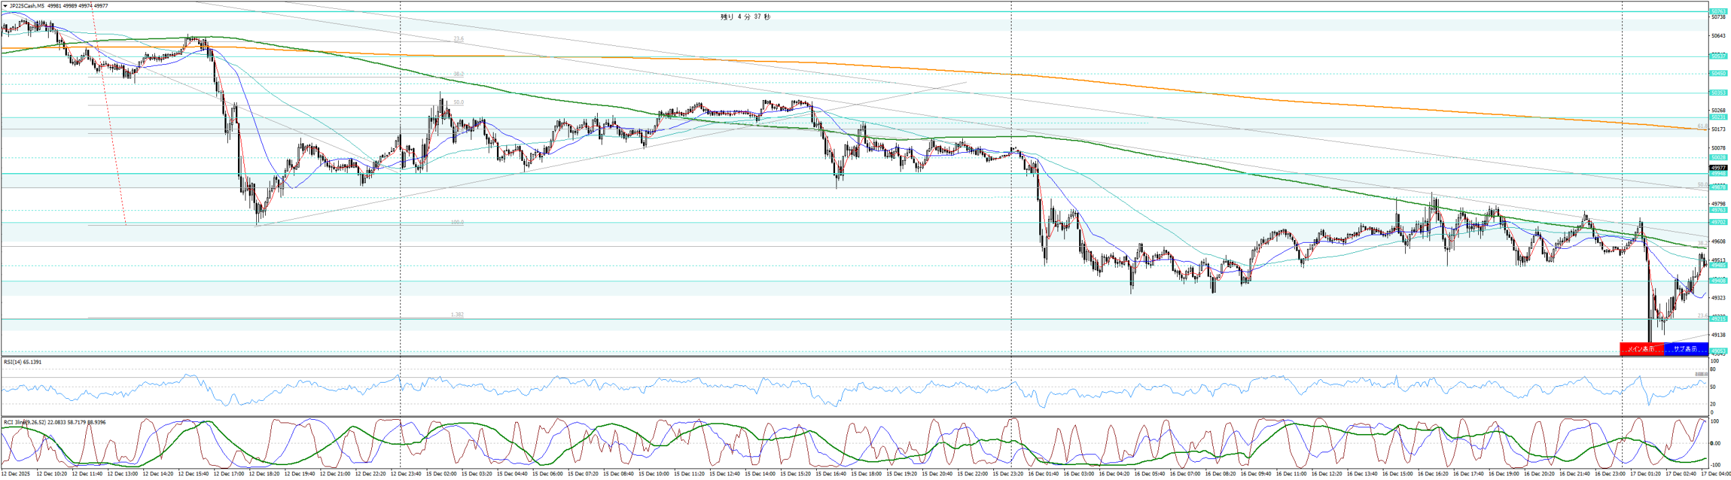Viewport: 1731px width, 480px height.
Task: Click the 残り countdown timer text
Action: pyautogui.click(x=744, y=17)
